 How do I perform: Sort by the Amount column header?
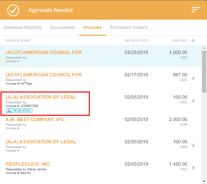(x=180, y=41)
